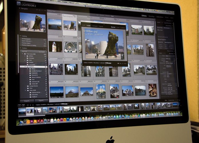
Task: Expand the Quick Develop panel
Action: (172, 23)
